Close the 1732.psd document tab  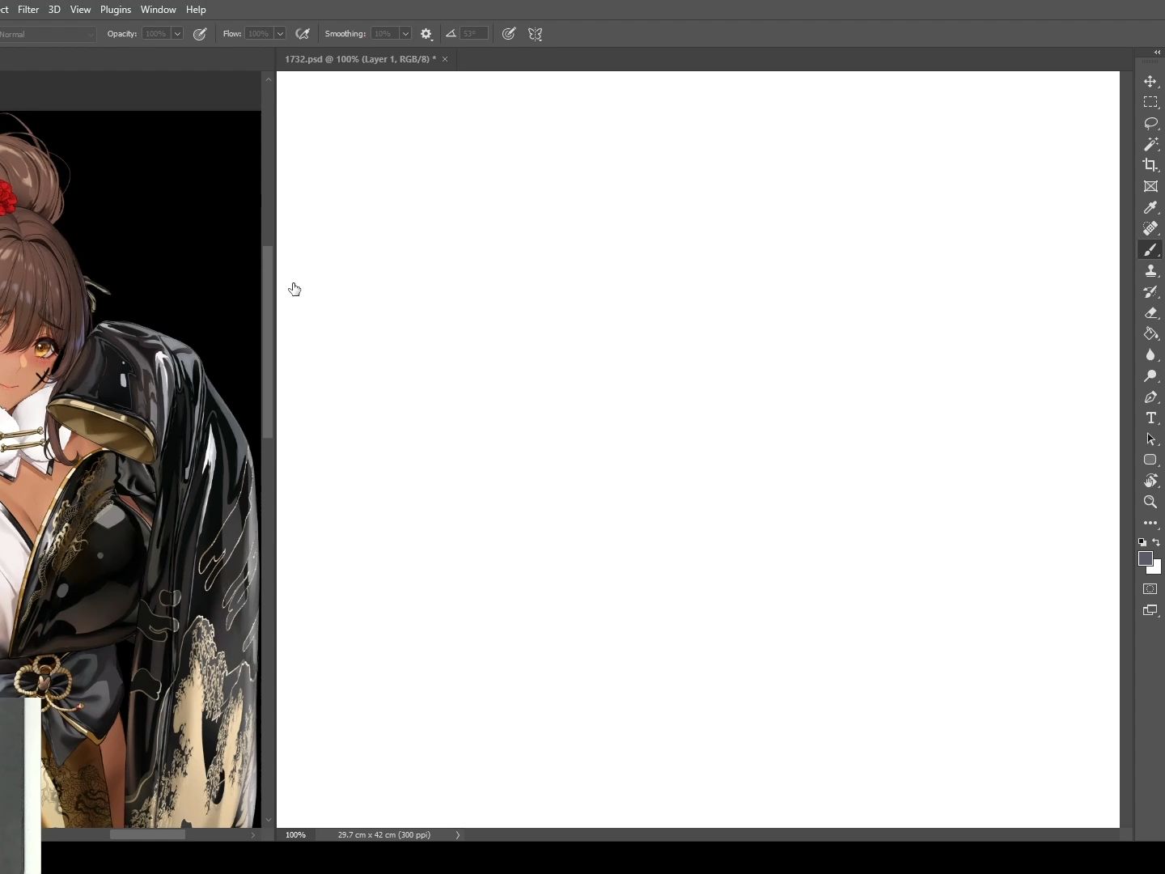point(445,59)
